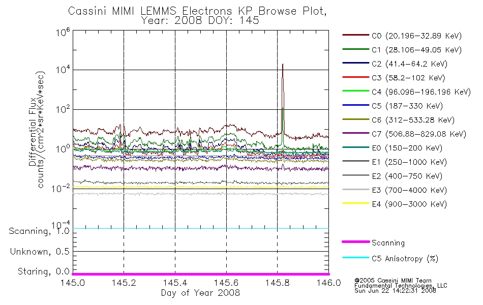Click the timestamp 'Sun Jun 22 14:22:31 2008'
Image resolution: width=483 pixels, height=305 pixels.
pos(395,291)
